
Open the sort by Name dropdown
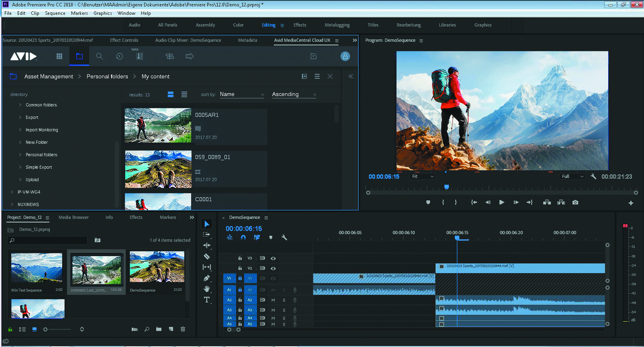coord(242,94)
